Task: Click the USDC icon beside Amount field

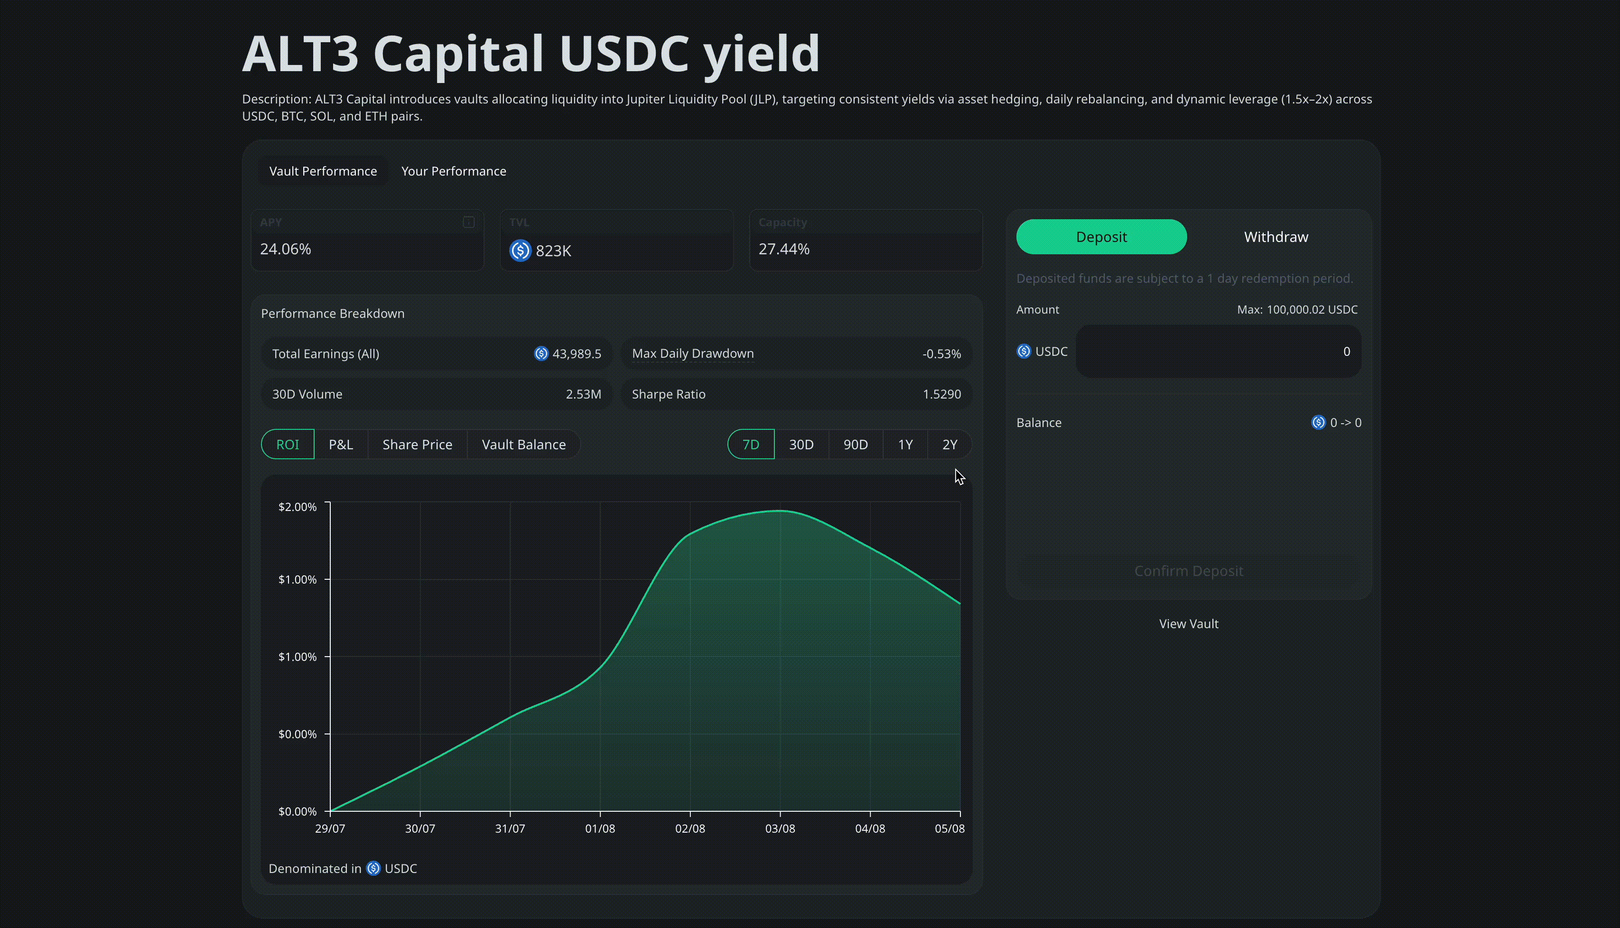Action: pyautogui.click(x=1024, y=351)
